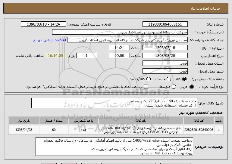Click product code 2282620152840006 cell
This screenshot has width=232, height=164.
coord(199,130)
